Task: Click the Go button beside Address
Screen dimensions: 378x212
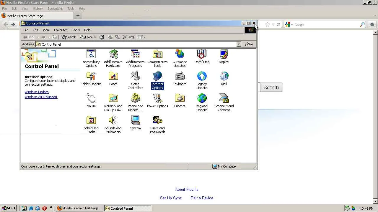Action: 249,44
